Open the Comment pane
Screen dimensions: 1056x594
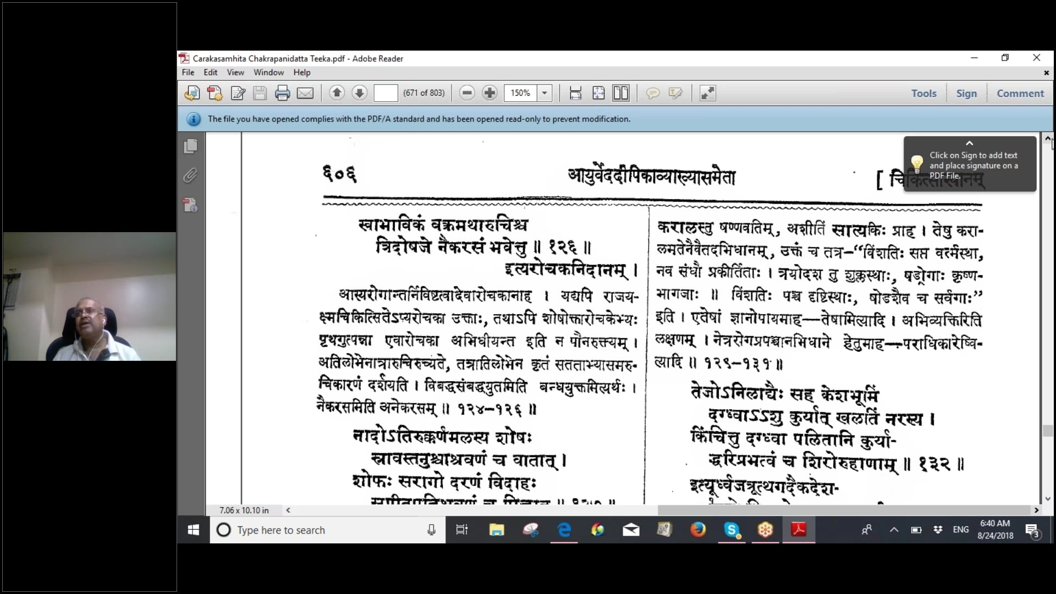(x=1020, y=94)
